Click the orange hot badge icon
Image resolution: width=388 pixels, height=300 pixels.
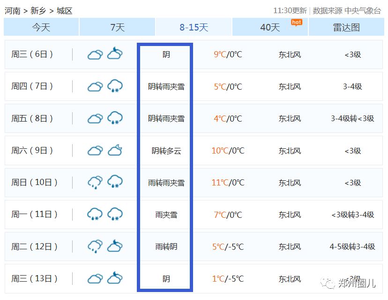pyautogui.click(x=296, y=22)
